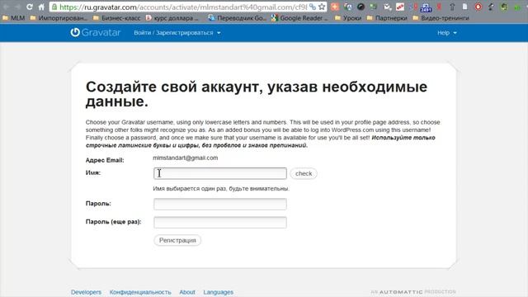This screenshot has width=528, height=297.
Task: Focus the Имя username input field
Action: (220, 173)
